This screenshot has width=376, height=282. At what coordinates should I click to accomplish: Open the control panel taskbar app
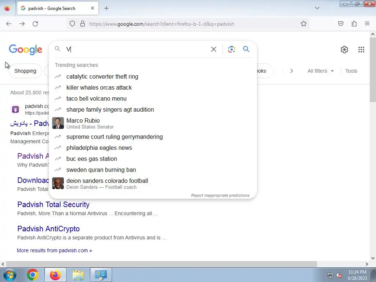[101, 275]
